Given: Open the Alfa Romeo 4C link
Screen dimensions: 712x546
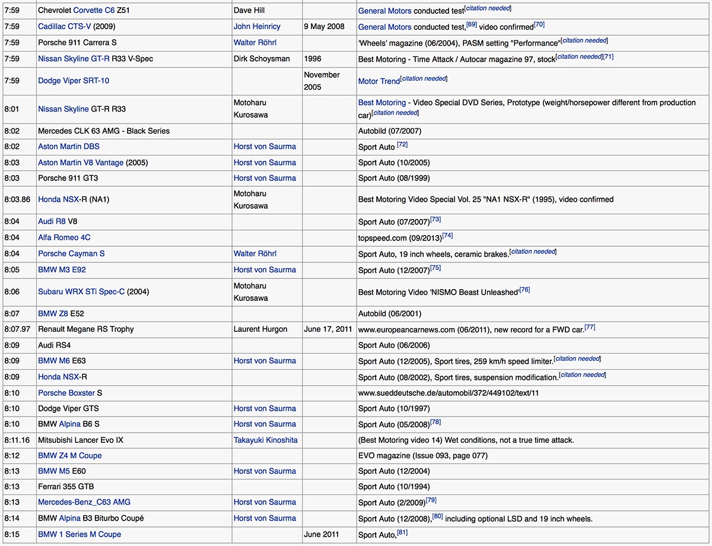Looking at the screenshot, I should click(64, 237).
